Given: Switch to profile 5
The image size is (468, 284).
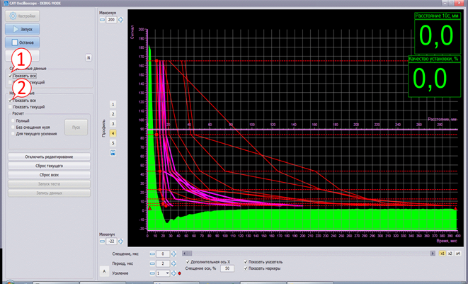Looking at the screenshot, I should [x=113, y=142].
